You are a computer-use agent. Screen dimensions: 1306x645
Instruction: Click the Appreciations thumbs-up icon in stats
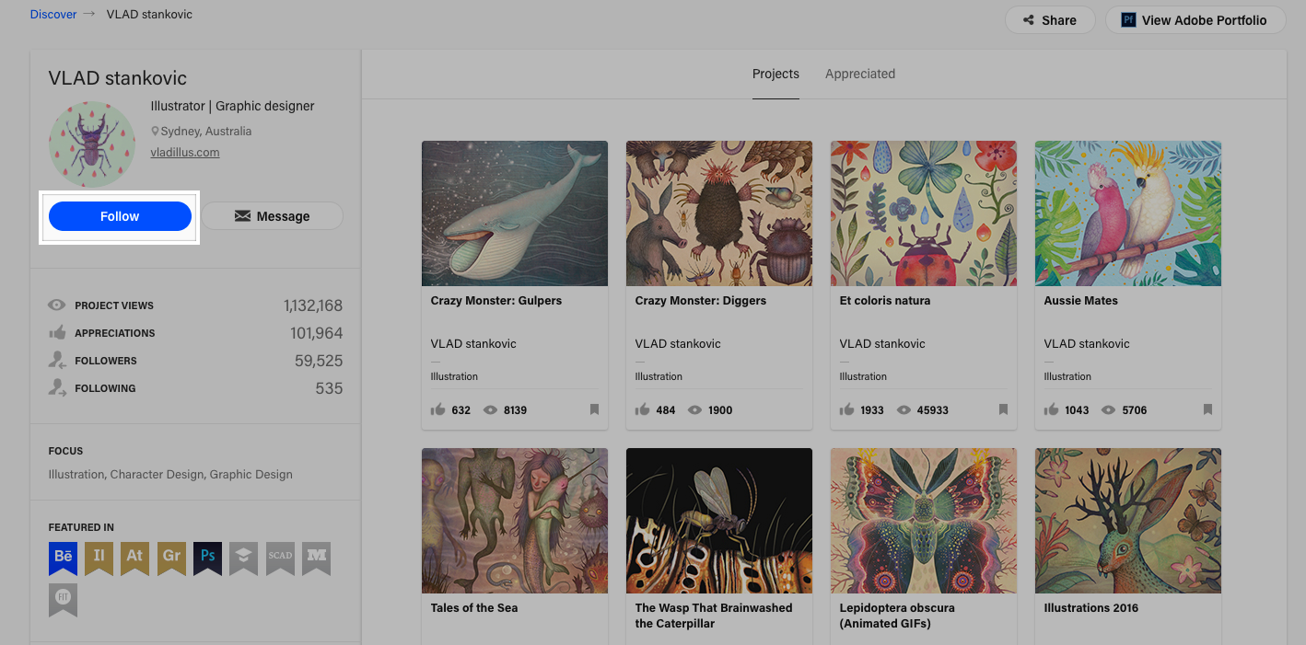[x=57, y=332]
